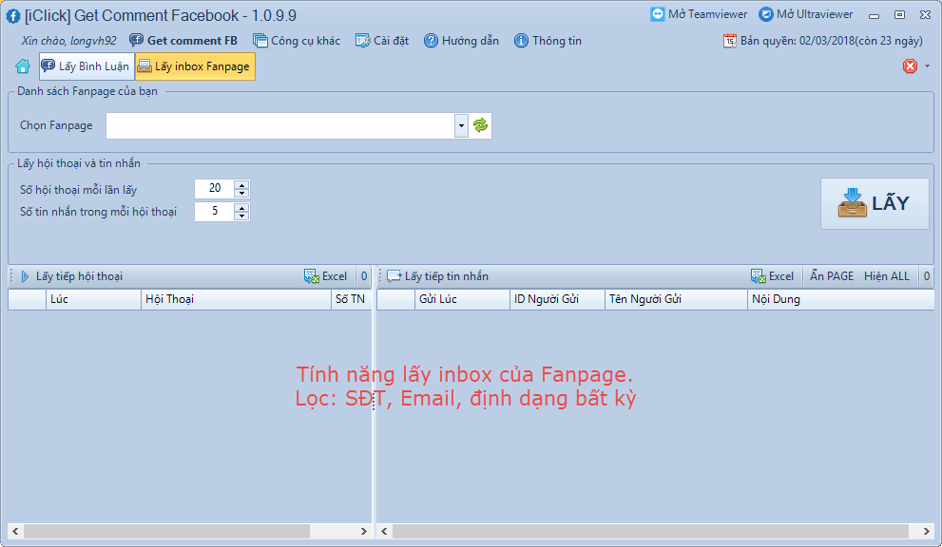Switch to the Lấy Bình Luận tab

point(87,66)
